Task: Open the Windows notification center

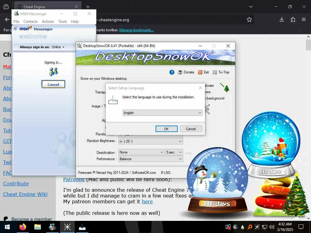Action: (x=301, y=227)
